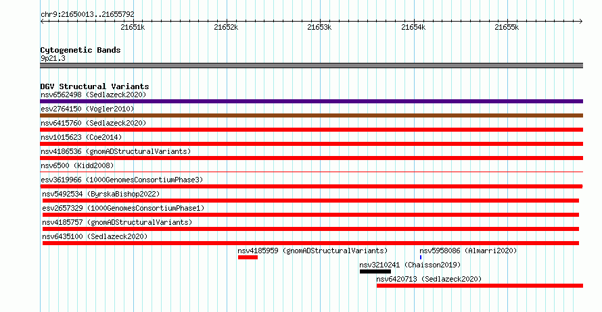602x312 pixels.
Task: Open esv3619966 (1000GenomesConsortiumPhase3) label
Action: click(122, 180)
